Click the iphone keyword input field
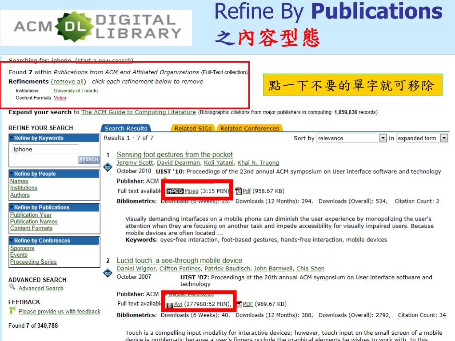The image size is (455, 341). click(46, 149)
